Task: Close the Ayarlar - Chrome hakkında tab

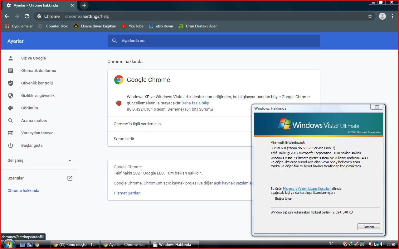Action: click(72, 5)
